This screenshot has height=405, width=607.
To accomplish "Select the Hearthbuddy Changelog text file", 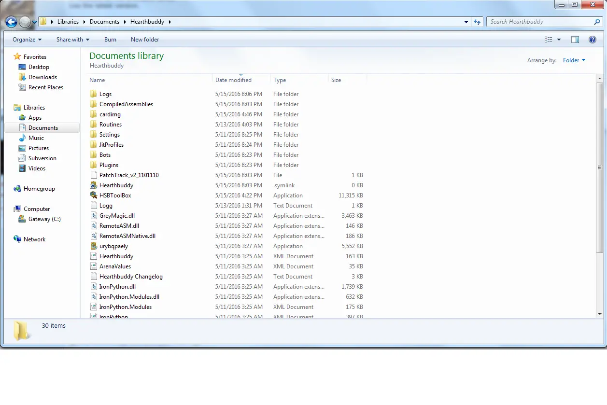I will [131, 276].
